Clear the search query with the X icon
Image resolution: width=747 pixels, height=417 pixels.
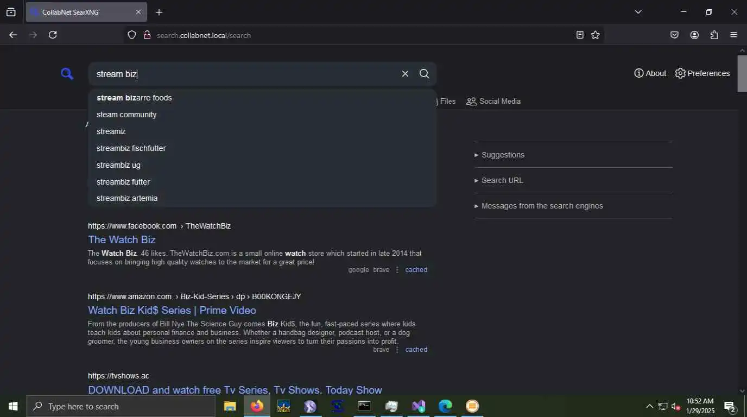tap(405, 74)
